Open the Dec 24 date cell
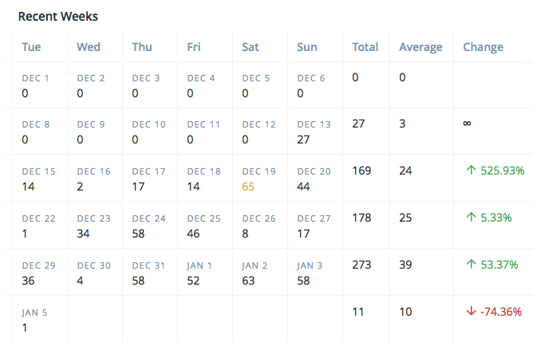 click(x=149, y=226)
